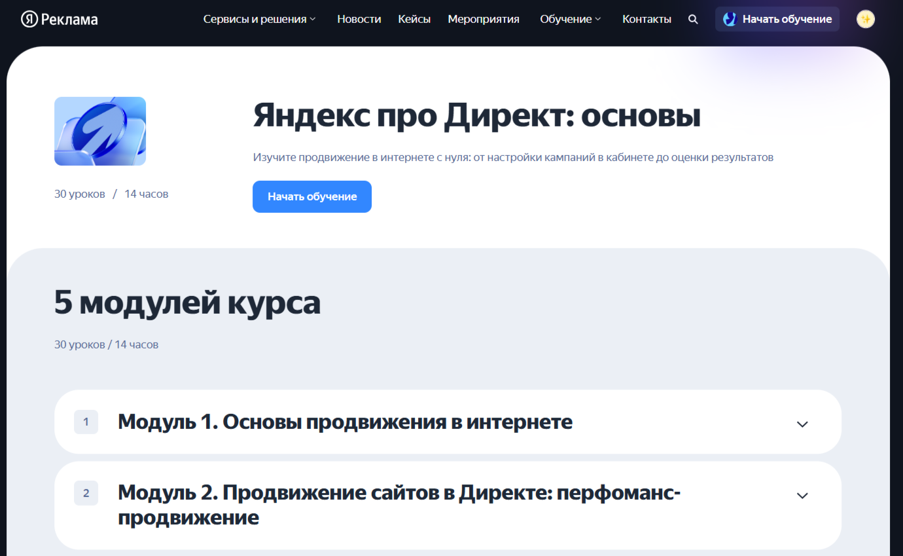Open the Контакты page link
Viewport: 903px width, 556px height.
click(646, 20)
